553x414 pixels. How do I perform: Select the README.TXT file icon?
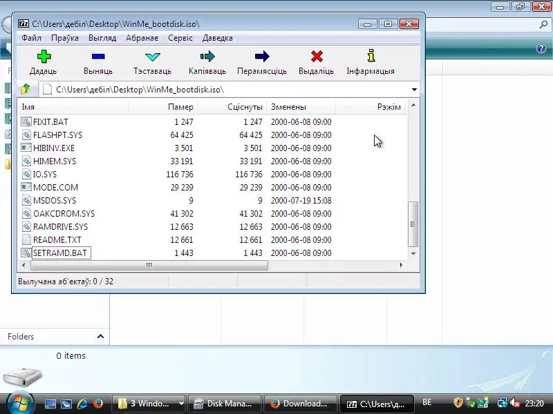[x=26, y=239]
